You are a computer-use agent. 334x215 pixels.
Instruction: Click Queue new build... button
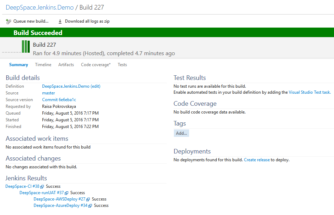pos(31,21)
